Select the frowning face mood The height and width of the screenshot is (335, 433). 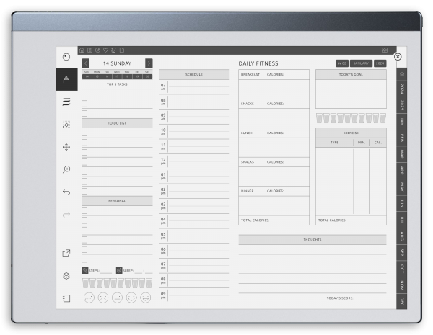click(x=103, y=298)
